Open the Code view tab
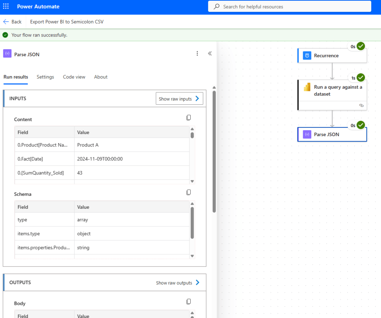This screenshot has width=381, height=318. pyautogui.click(x=74, y=77)
